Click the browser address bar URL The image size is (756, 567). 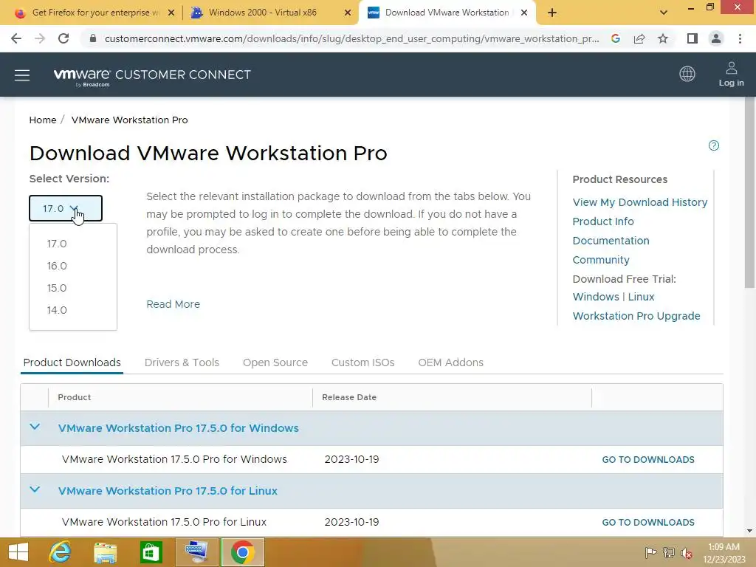tap(351, 38)
